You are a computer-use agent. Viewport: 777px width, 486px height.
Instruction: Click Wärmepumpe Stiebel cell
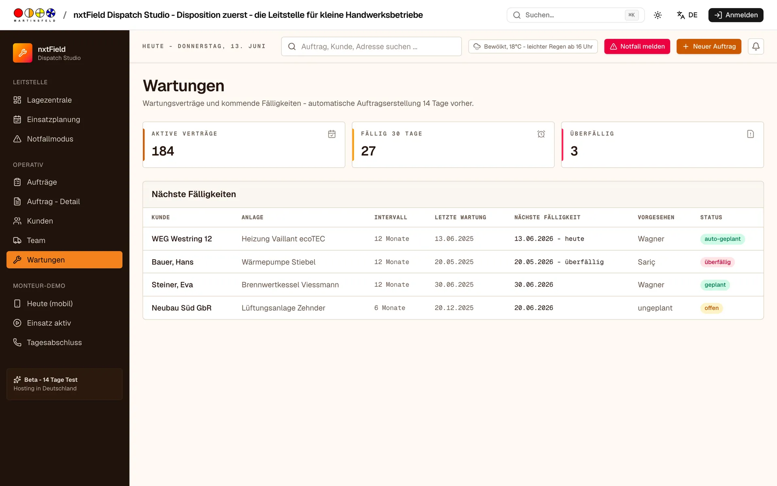278,262
